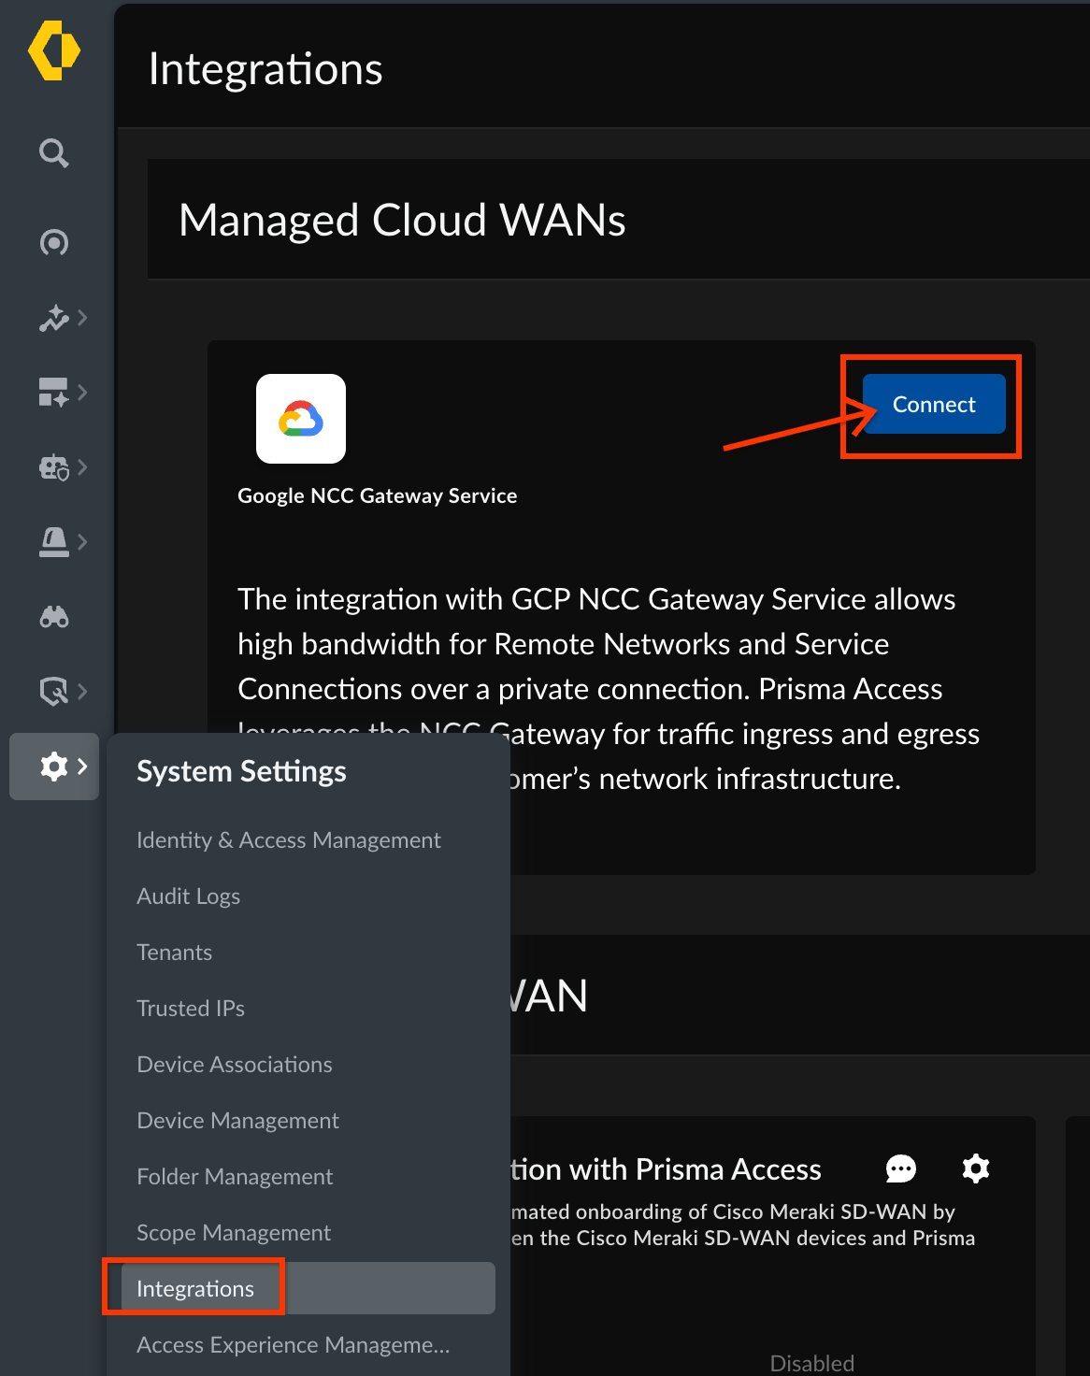Expand the chevron beside sparkle graph icon
Viewport: 1090px width, 1376px height.
point(83,318)
